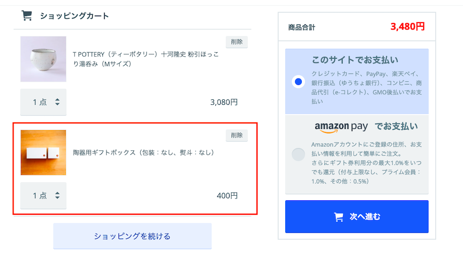Open T POTTERY 粉引ほっこり湯呑み product link
The height and width of the screenshot is (259, 463).
tap(146, 59)
